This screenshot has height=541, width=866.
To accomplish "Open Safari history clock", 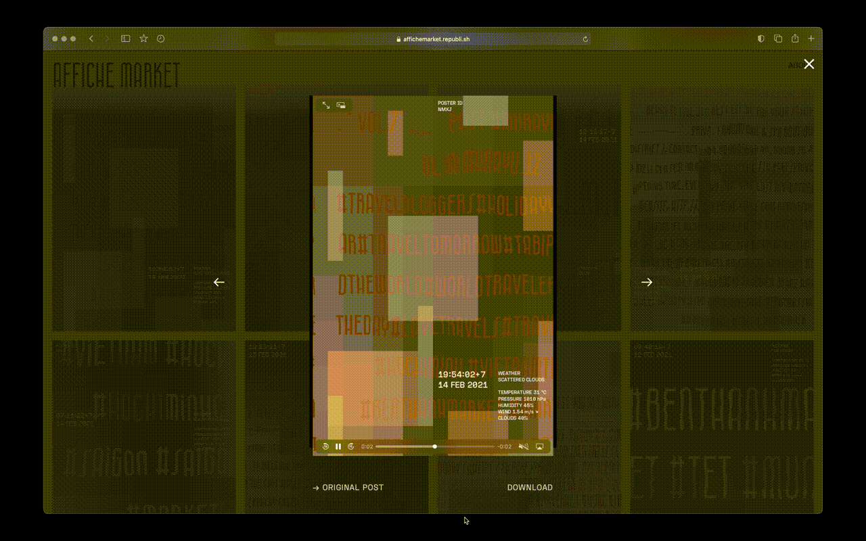I will [160, 39].
